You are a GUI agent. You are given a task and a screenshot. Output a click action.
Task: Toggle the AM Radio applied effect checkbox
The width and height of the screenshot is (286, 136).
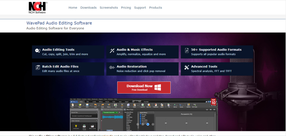[x=140, y=115]
